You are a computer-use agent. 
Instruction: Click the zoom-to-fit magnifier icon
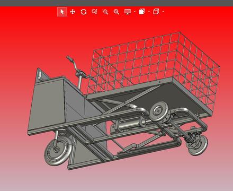(105, 12)
